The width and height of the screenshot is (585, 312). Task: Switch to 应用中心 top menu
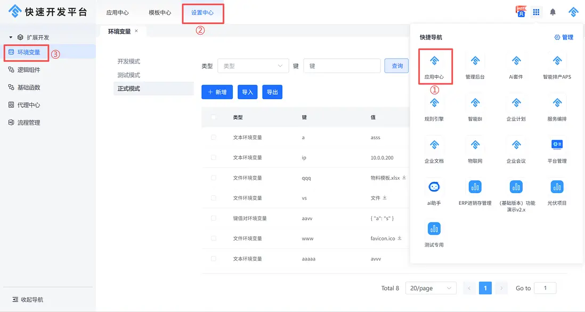[x=118, y=13]
